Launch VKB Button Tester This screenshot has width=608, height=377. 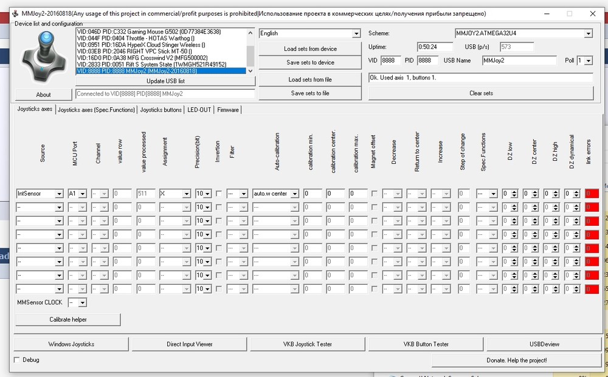pos(426,344)
